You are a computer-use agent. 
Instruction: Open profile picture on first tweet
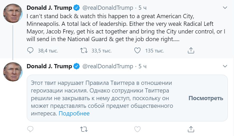13,13
